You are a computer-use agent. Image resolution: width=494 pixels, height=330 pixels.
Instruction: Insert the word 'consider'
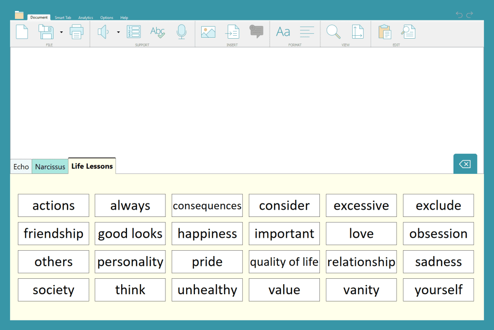[284, 205]
